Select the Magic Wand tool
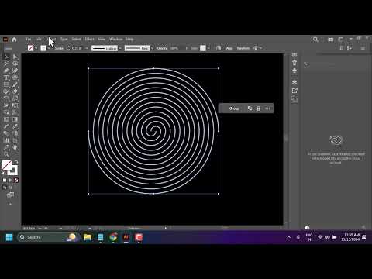Image resolution: width=372 pixels, height=279 pixels. 6,64
